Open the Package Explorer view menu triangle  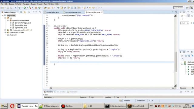(33, 12)
